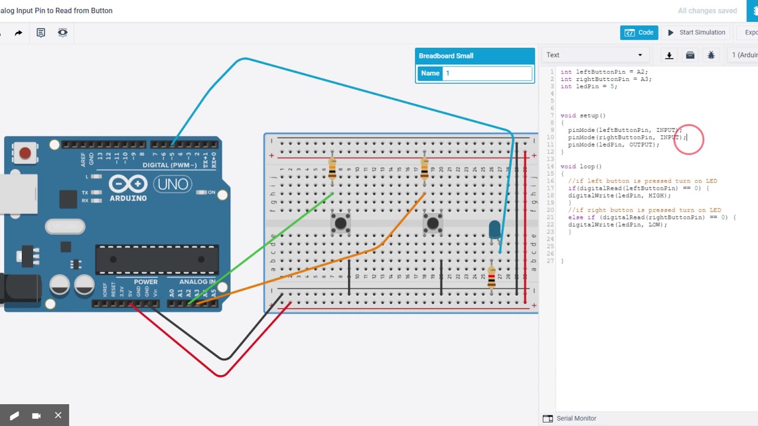Select the short black jumper near right button

click(441, 277)
